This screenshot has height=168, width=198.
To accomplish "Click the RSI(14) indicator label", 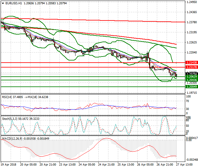I will click(x=8, y=97).
